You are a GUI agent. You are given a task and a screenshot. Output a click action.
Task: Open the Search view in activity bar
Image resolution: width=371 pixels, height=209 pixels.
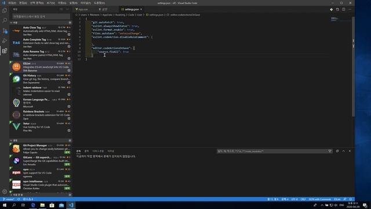[5, 20]
